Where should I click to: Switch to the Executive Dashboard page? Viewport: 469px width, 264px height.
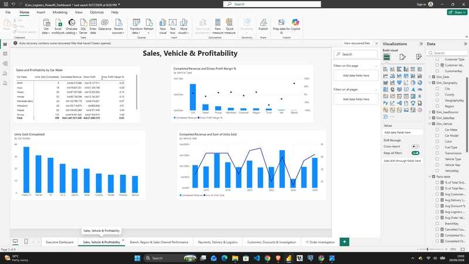pyautogui.click(x=60, y=242)
